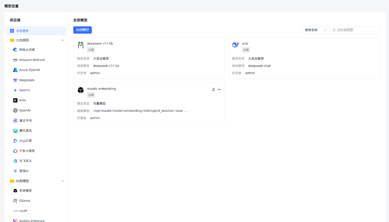Click the DeepSeek whale icon on wiki card

click(x=236, y=45)
